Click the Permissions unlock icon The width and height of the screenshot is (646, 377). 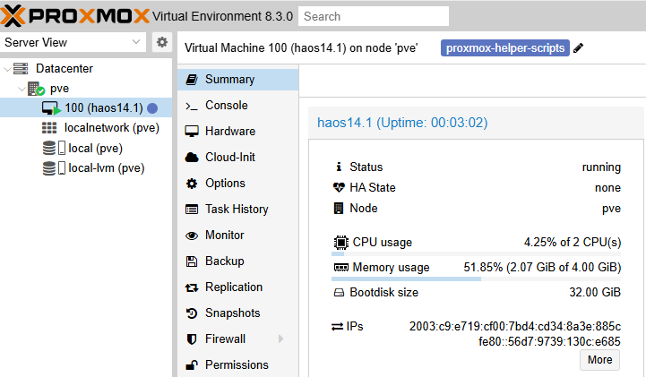pos(192,365)
